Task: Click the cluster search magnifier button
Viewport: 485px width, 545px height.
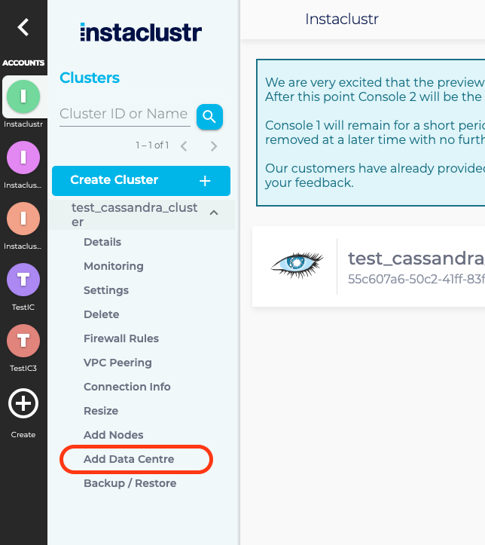Action: point(209,117)
